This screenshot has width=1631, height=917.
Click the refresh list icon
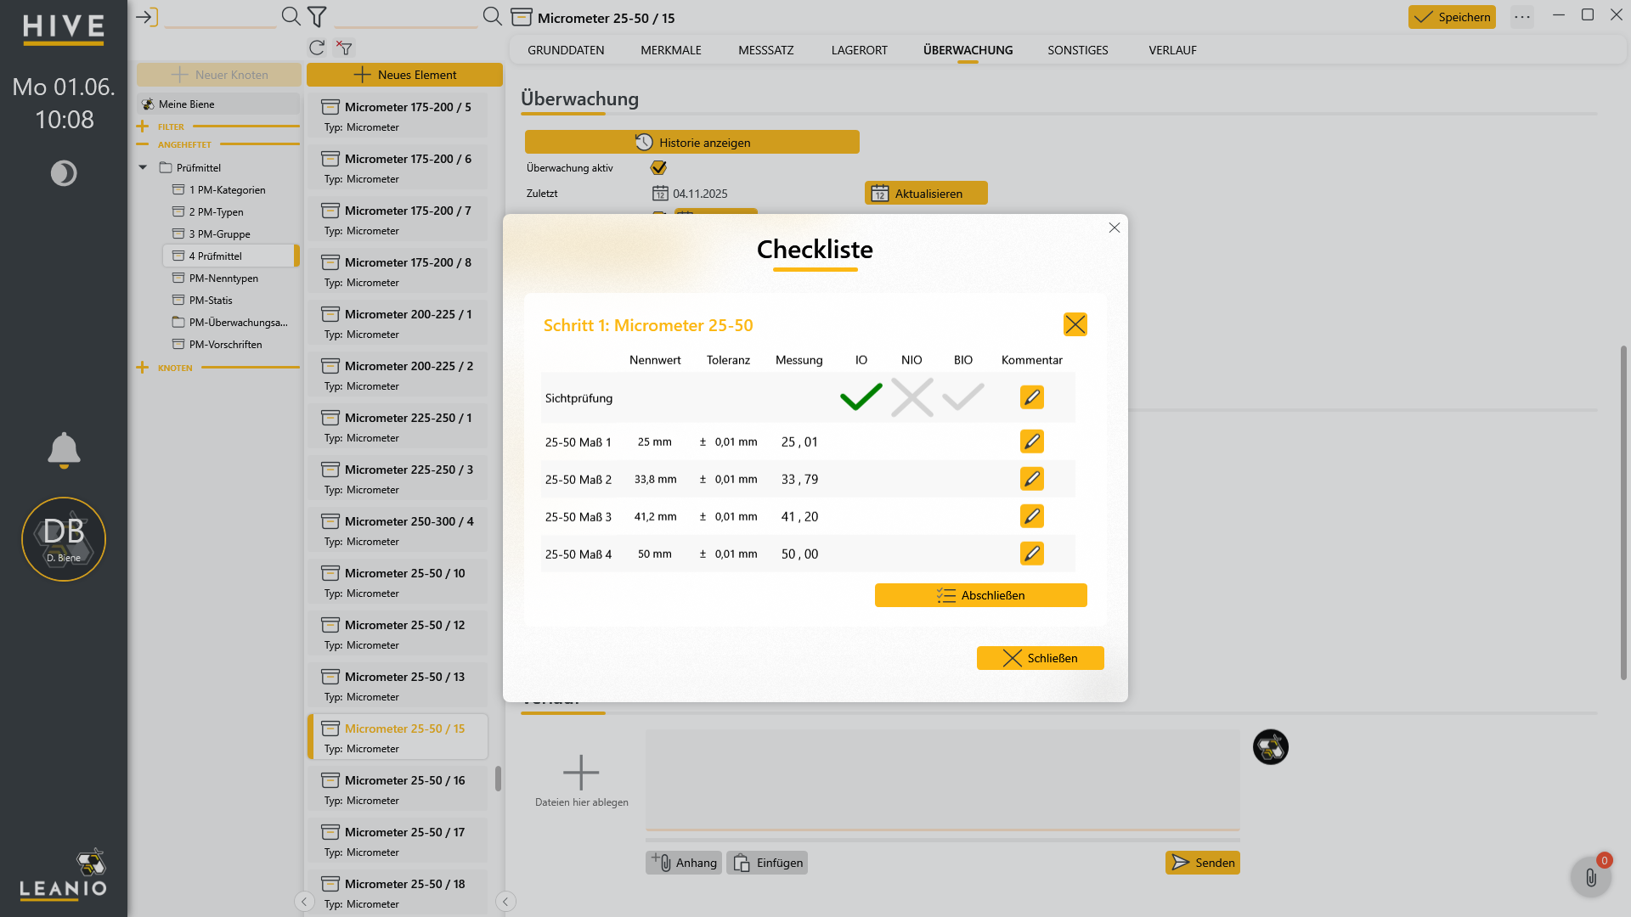(x=317, y=48)
